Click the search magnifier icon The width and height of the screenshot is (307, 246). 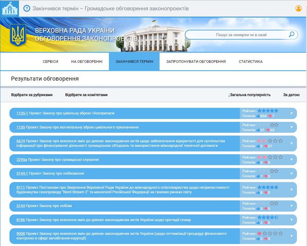click(291, 34)
